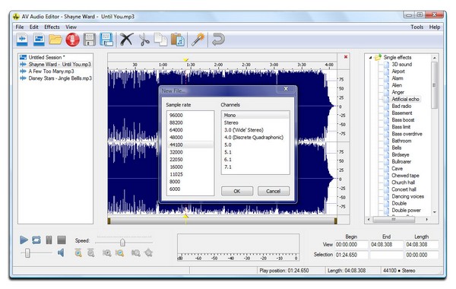
Task: Open the Tools menu
Action: click(416, 27)
